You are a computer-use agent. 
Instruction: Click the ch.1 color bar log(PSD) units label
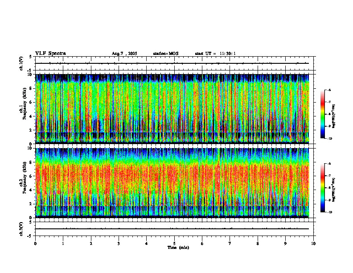[334, 116]
